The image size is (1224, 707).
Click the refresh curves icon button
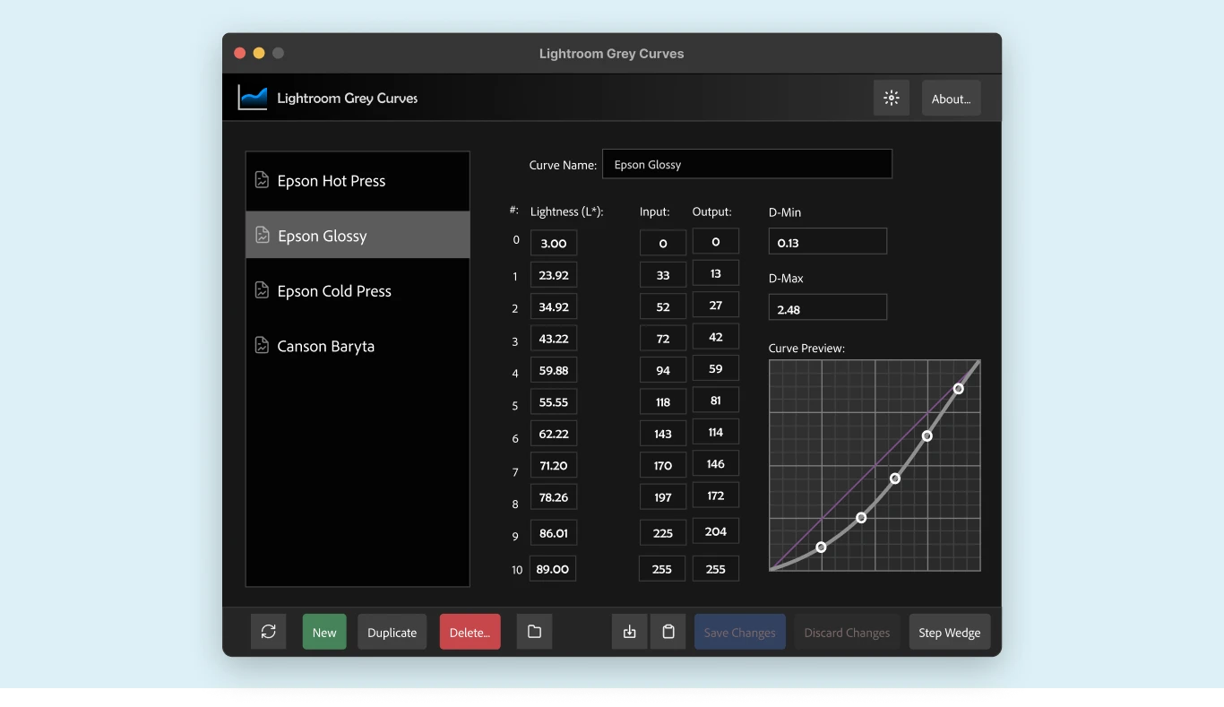[x=268, y=632]
